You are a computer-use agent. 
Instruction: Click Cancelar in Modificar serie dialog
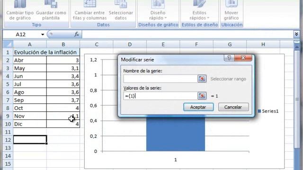233,107
